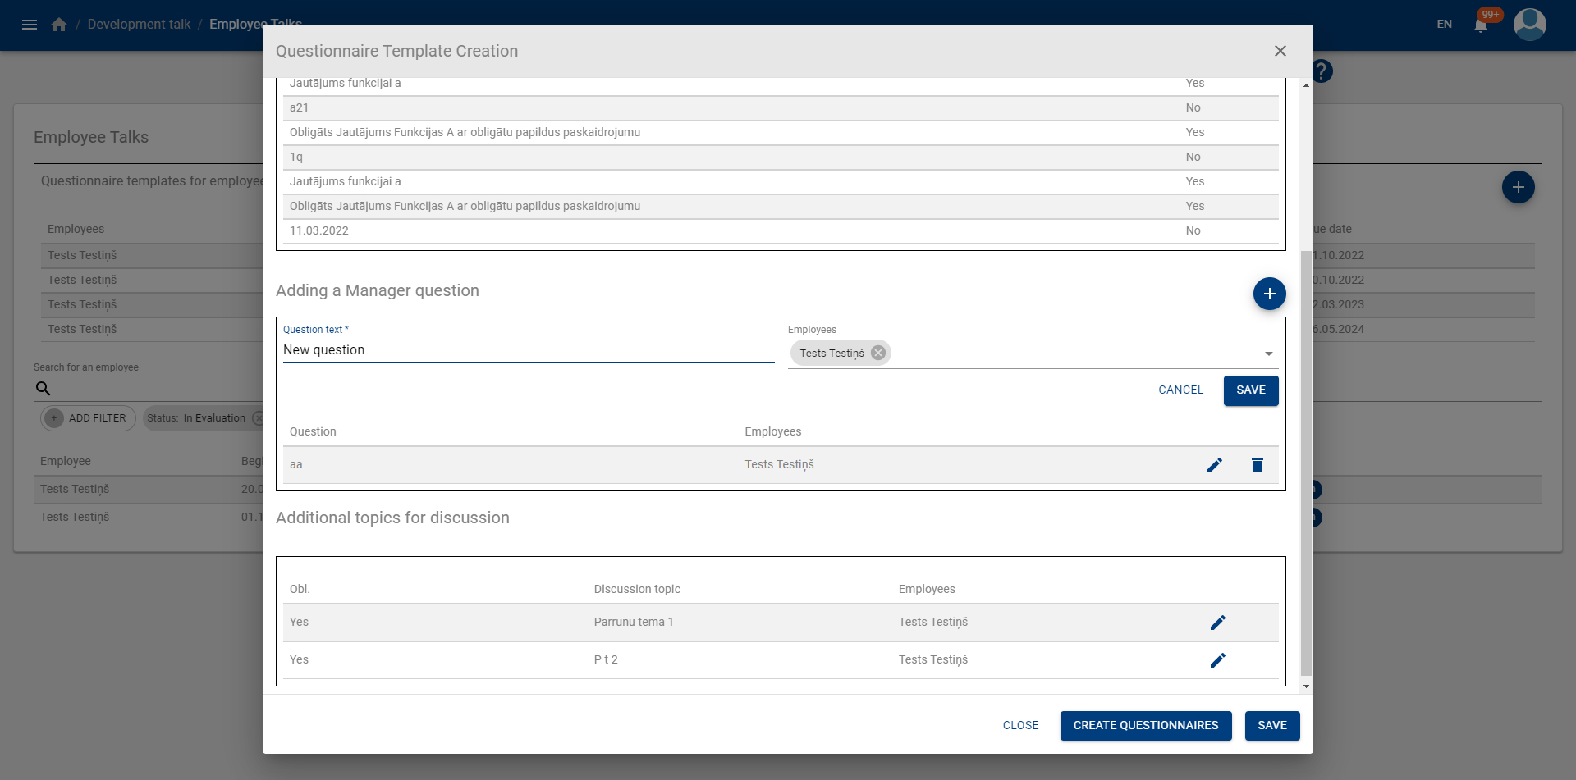Select the 'a21' question row
This screenshot has height=780, width=1576.
tap(781, 108)
